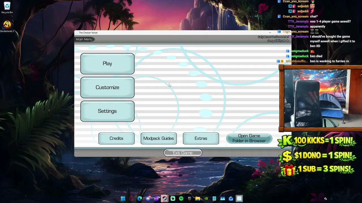Open Modpack Guides
The width and height of the screenshot is (362, 203).
(159, 138)
